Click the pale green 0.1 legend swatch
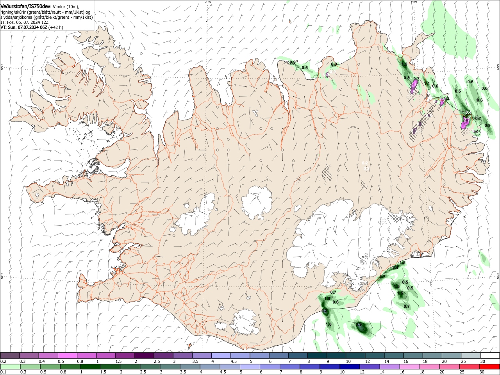The image size is (500, 375). click(x=10, y=366)
